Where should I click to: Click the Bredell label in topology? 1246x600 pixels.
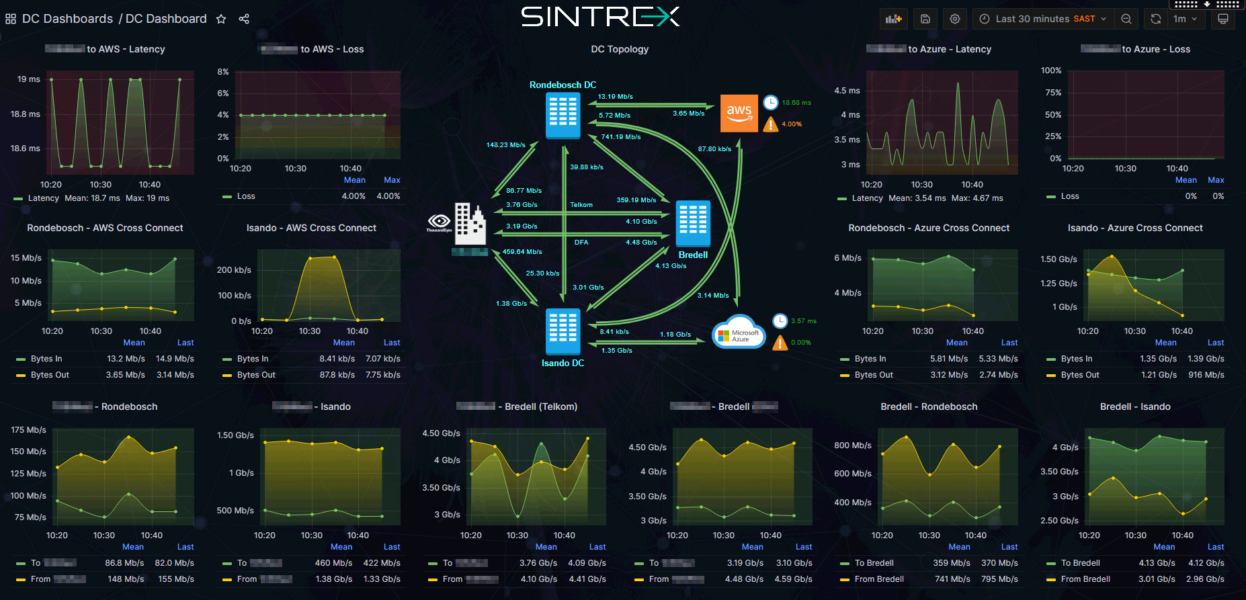click(x=693, y=255)
